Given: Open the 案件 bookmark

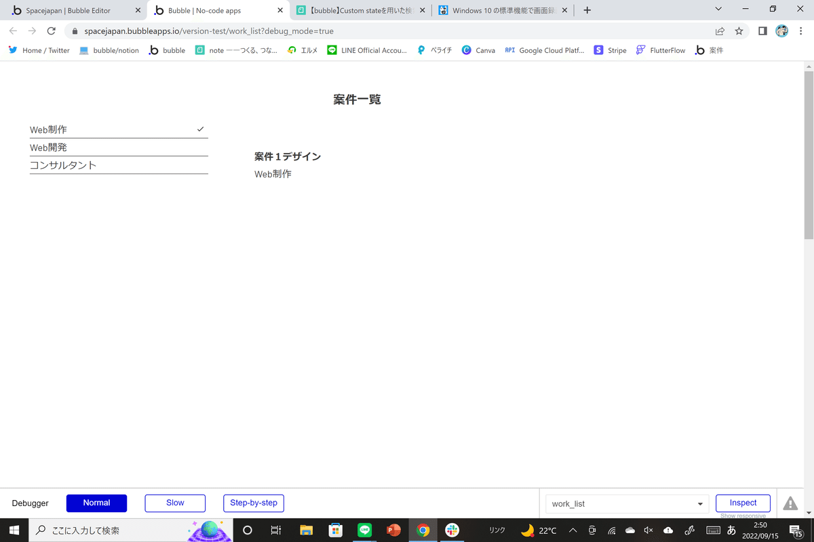Looking at the screenshot, I should [709, 50].
